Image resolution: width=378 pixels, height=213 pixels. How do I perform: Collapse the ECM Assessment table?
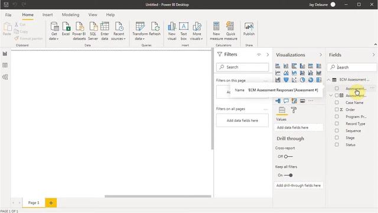[x=328, y=80]
